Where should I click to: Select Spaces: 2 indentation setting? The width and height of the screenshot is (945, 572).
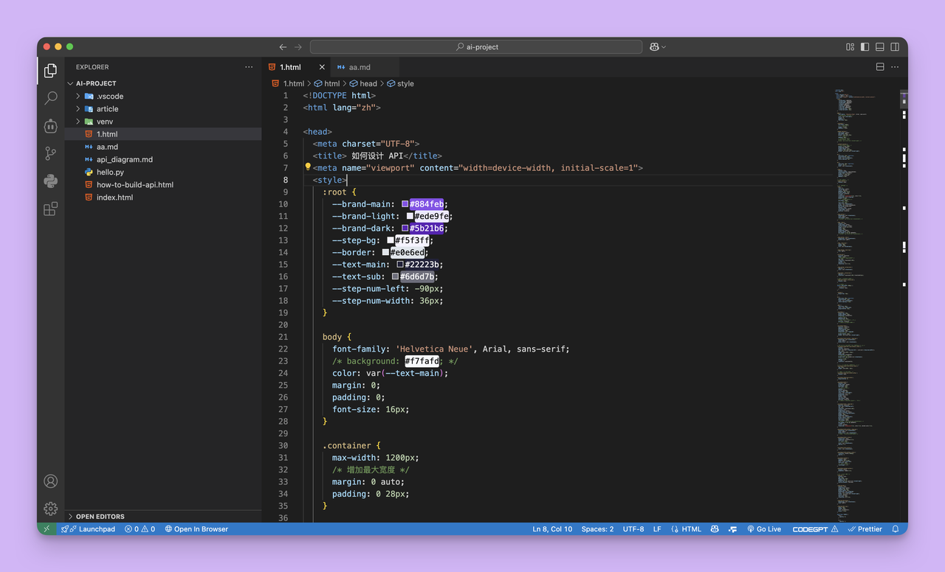coord(597,529)
